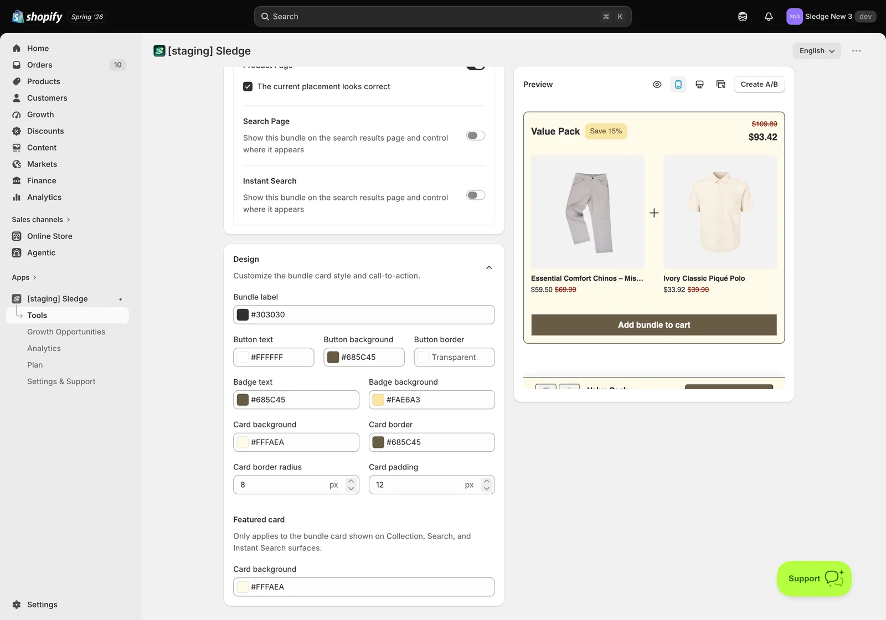The height and width of the screenshot is (620, 886).
Task: Click the Growth icon in sidebar
Action: point(17,115)
